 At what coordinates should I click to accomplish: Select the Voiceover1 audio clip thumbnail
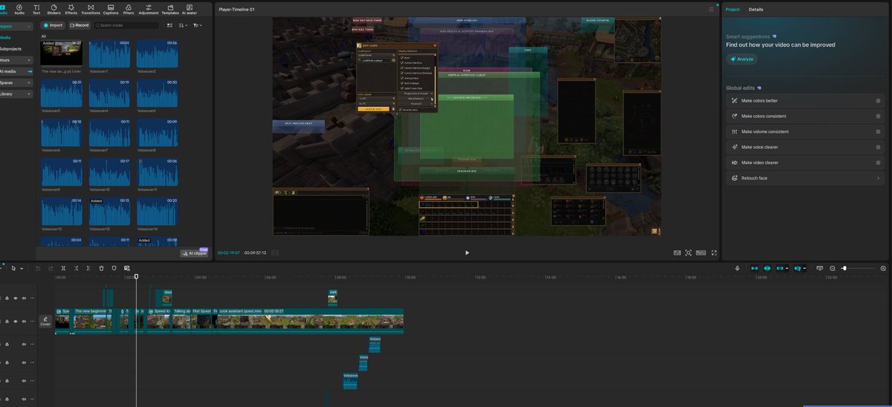[109, 53]
